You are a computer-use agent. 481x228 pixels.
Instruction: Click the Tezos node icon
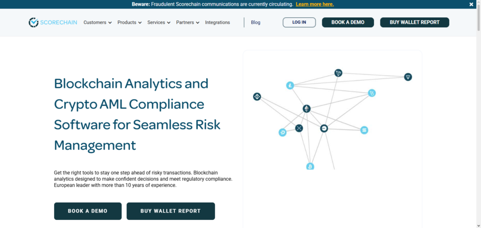coord(372,93)
